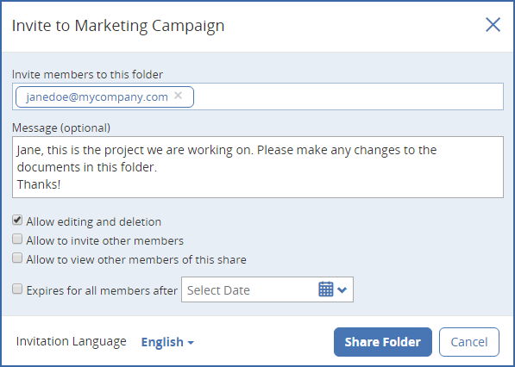The image size is (515, 367).
Task: Close the Invite to Marketing Campaign dialog
Action: click(x=493, y=25)
